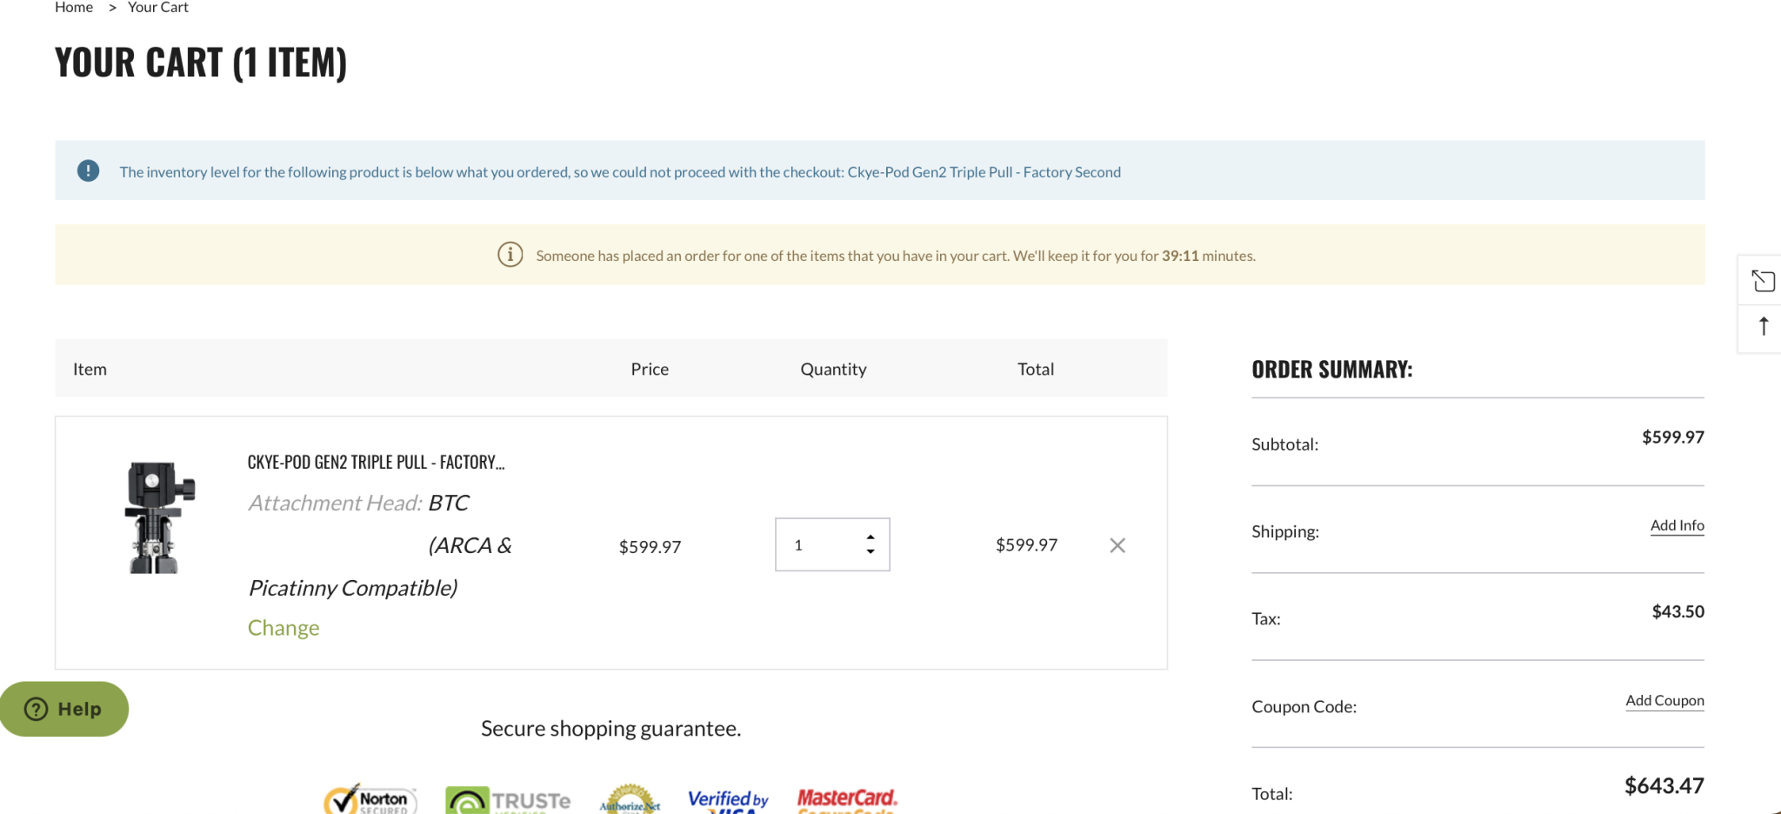The width and height of the screenshot is (1781, 814).
Task: Click the info icon in yellow banner
Action: pos(510,255)
